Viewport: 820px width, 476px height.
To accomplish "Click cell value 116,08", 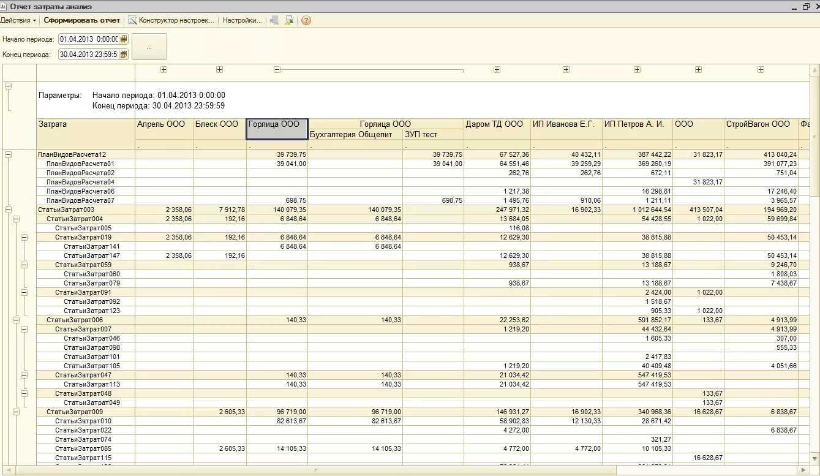I will coord(518,228).
